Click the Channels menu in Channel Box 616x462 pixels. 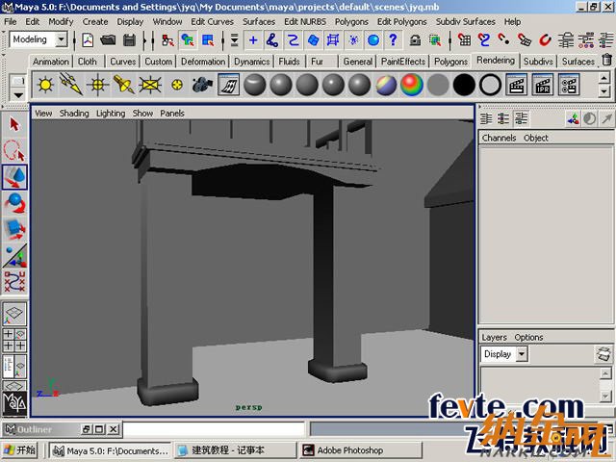(x=499, y=138)
